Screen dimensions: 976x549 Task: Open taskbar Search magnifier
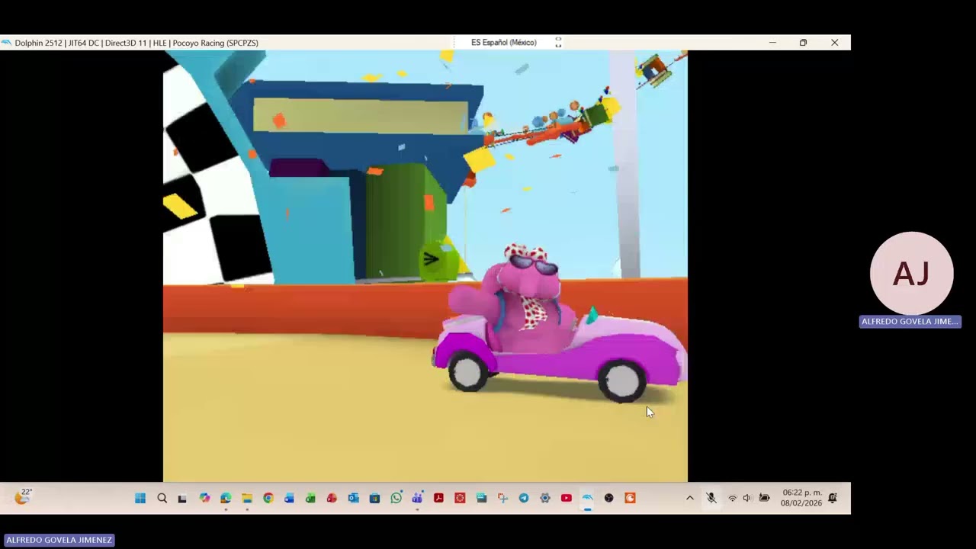(x=162, y=498)
